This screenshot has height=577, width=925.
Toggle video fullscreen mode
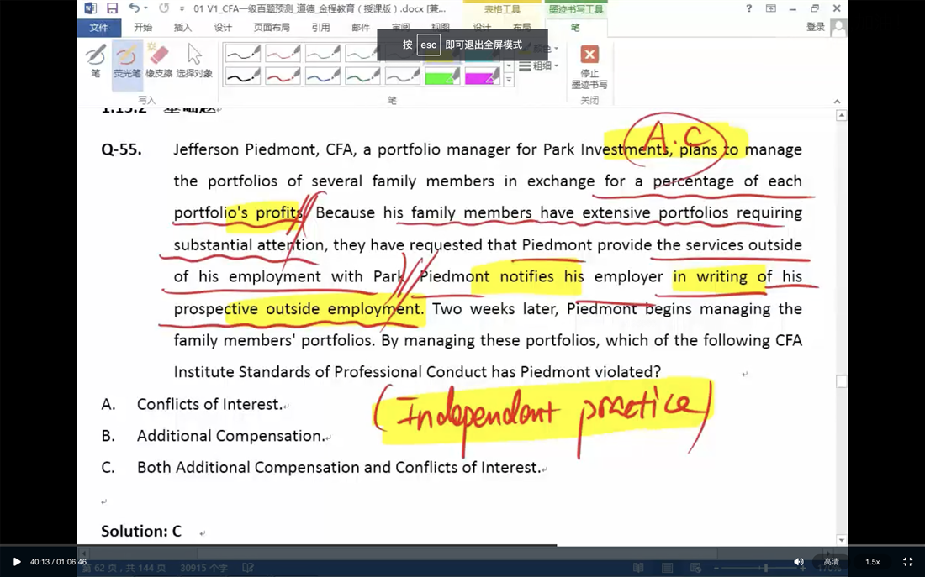[908, 562]
